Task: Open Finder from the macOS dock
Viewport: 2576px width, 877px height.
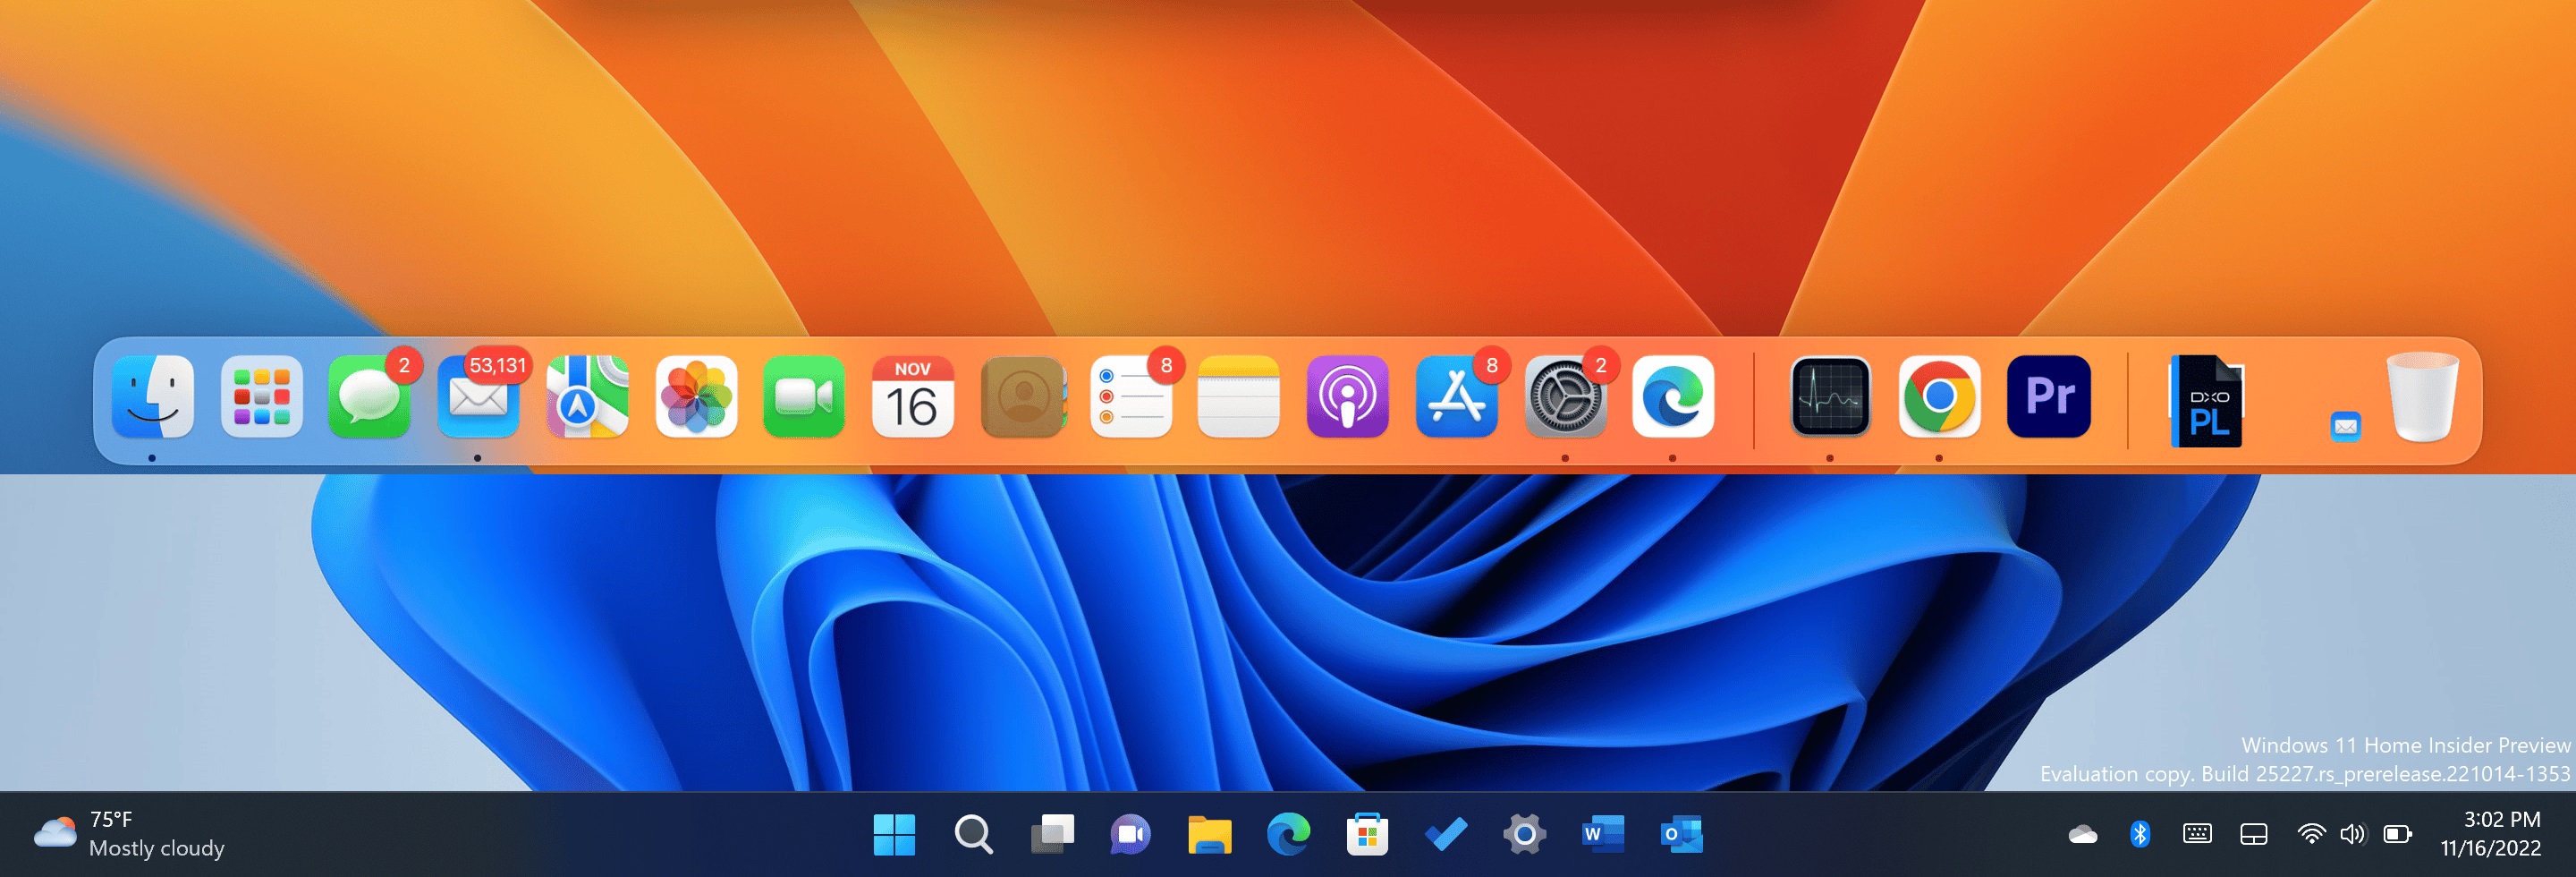Action: point(152,397)
